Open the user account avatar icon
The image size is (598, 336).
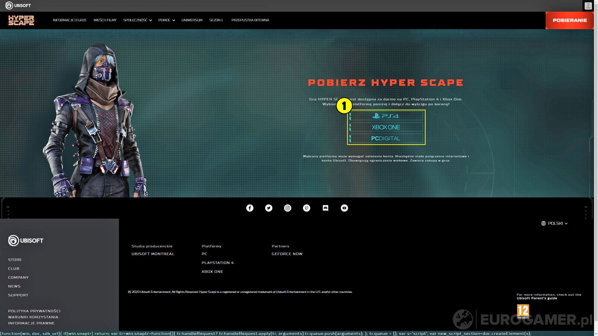coord(588,6)
